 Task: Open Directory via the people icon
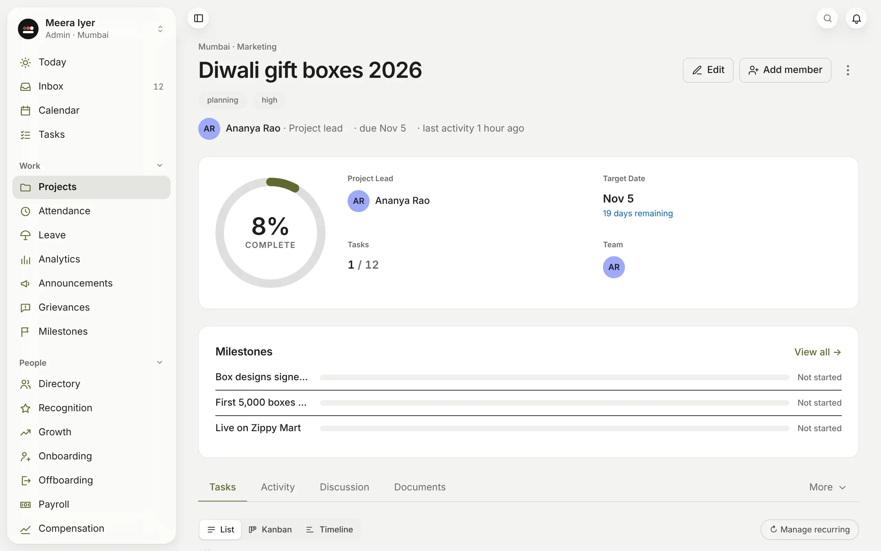click(x=25, y=384)
